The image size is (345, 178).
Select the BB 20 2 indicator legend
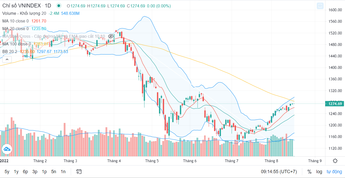pos(10,52)
